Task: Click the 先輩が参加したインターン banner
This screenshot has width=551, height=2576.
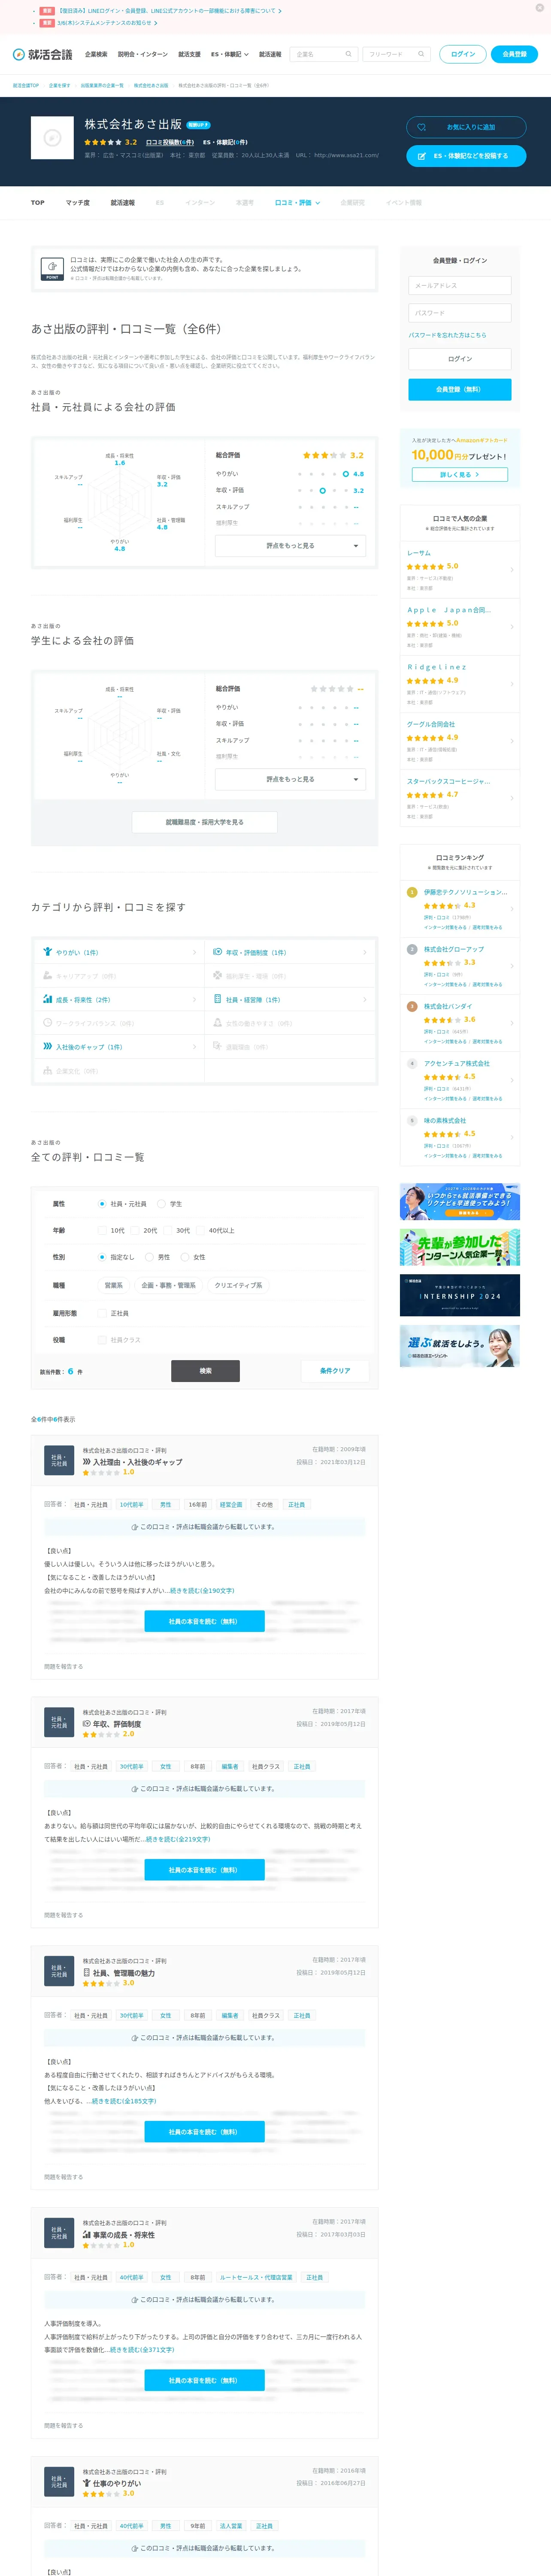Action: pyautogui.click(x=460, y=1247)
